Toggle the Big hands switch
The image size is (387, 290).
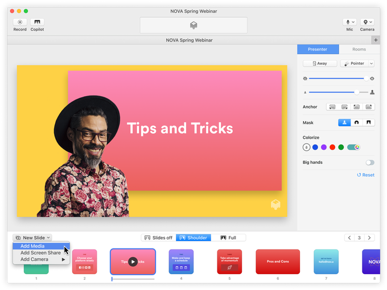(x=369, y=163)
